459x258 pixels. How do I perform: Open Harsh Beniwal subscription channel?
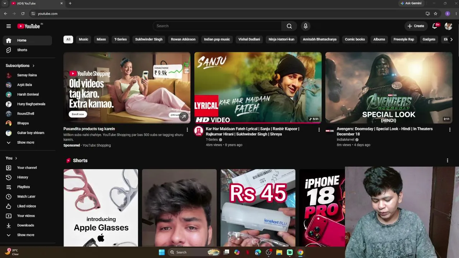point(27,95)
